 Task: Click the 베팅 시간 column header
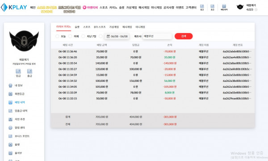[68, 45]
